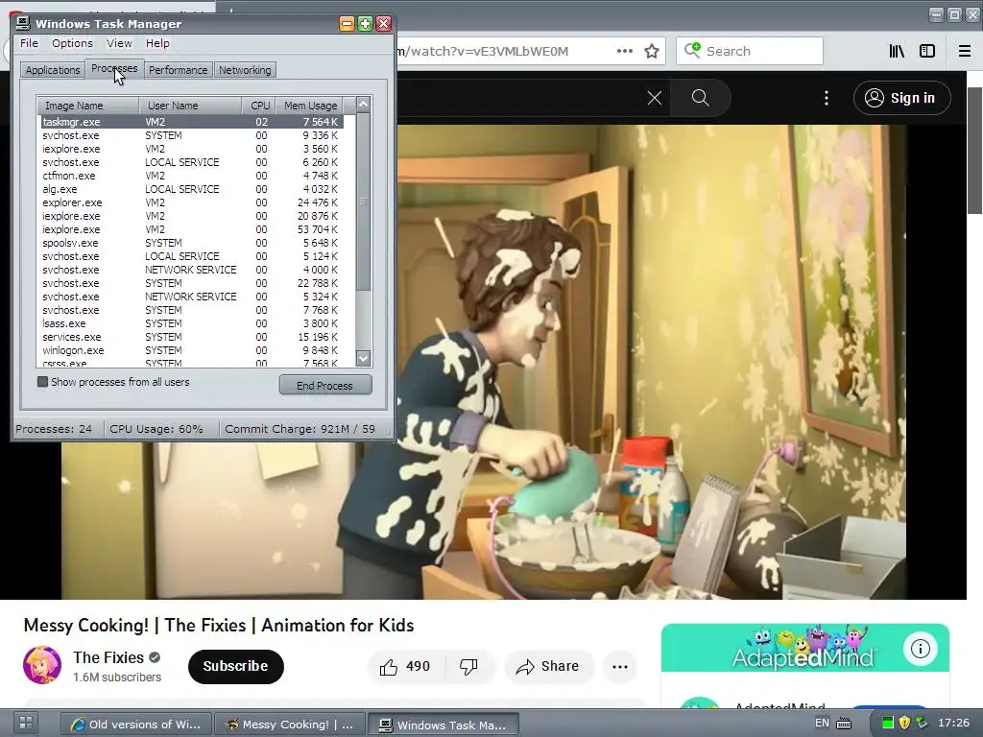Viewport: 983px width, 737px height.
Task: Click the Task Manager title bar icon
Action: tap(23, 23)
